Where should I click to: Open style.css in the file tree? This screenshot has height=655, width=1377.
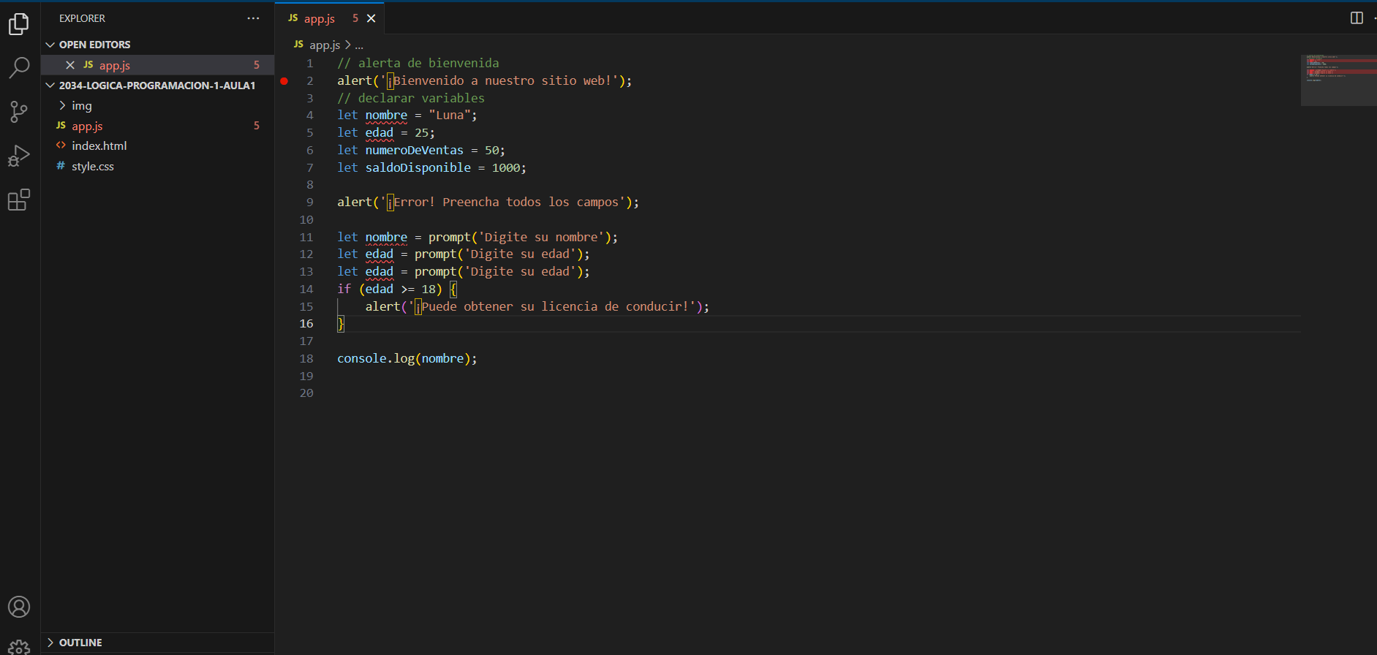point(157,167)
